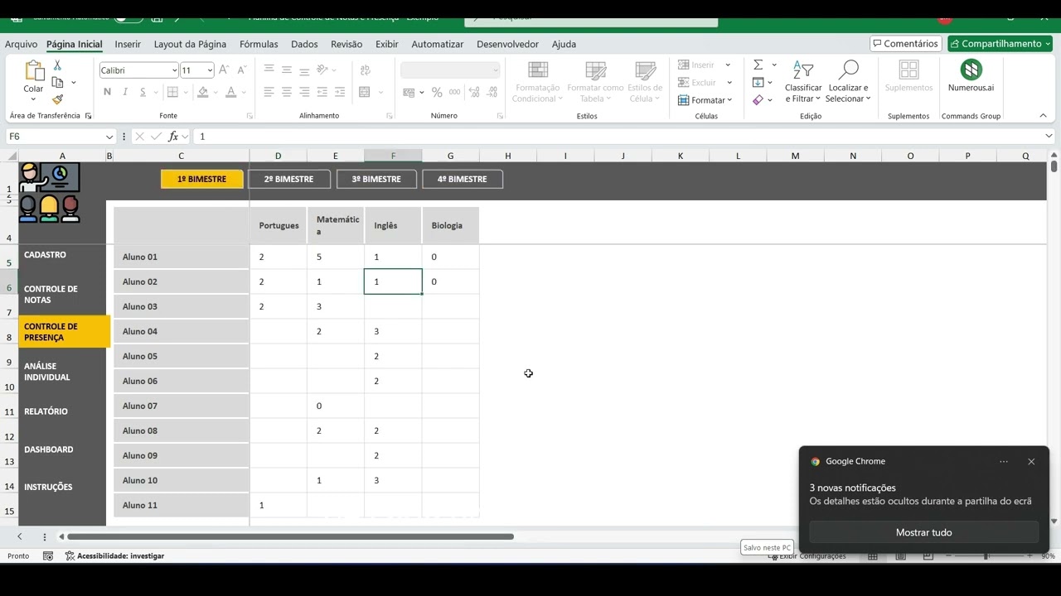1061x596 pixels.
Task: Select the 3º BIMESTRE button
Action: (376, 179)
